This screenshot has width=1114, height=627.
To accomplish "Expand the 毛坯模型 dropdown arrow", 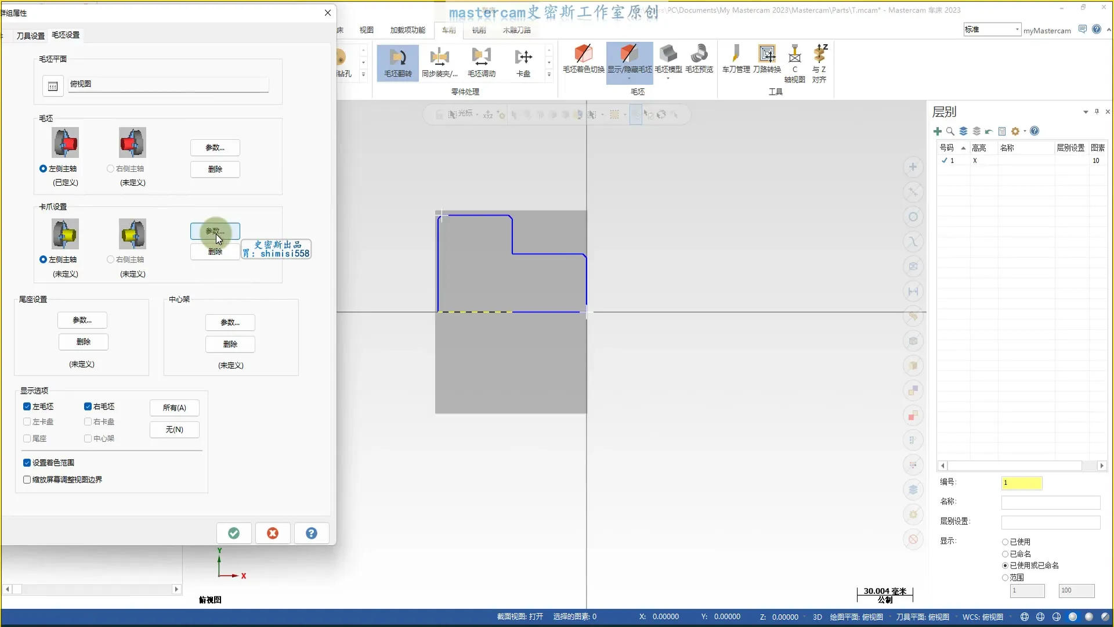I will pyautogui.click(x=668, y=78).
